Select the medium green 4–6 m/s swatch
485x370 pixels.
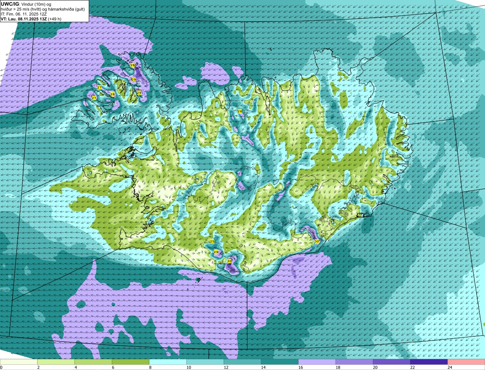(94, 362)
